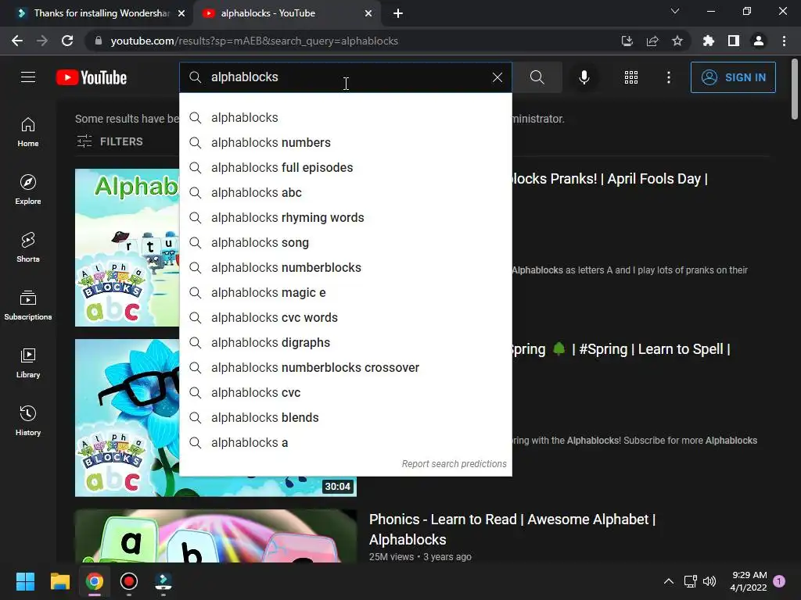The height and width of the screenshot is (600, 801).
Task: Select suggestion 'alphablocks blends'
Action: [345, 417]
